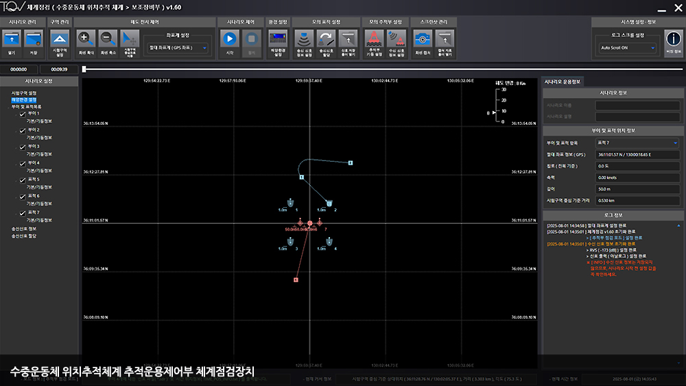Open 기본/기동정보 under 표적 5
This screenshot has width=686, height=386.
coord(39,187)
